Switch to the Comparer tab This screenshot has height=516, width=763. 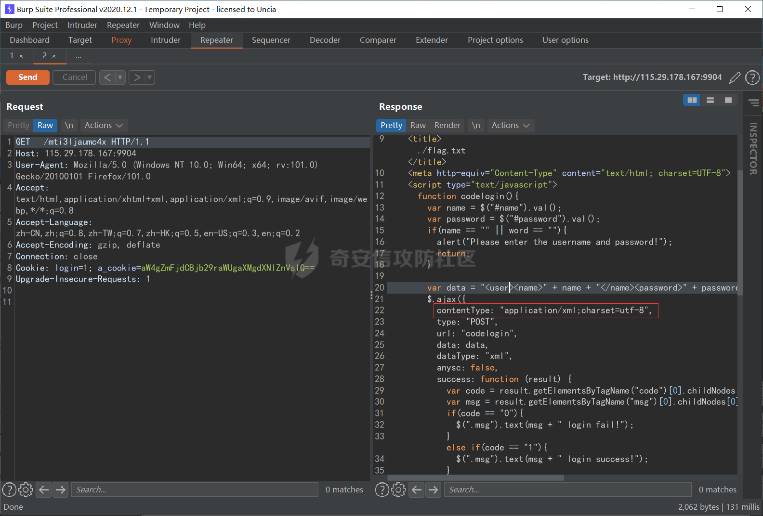[378, 40]
